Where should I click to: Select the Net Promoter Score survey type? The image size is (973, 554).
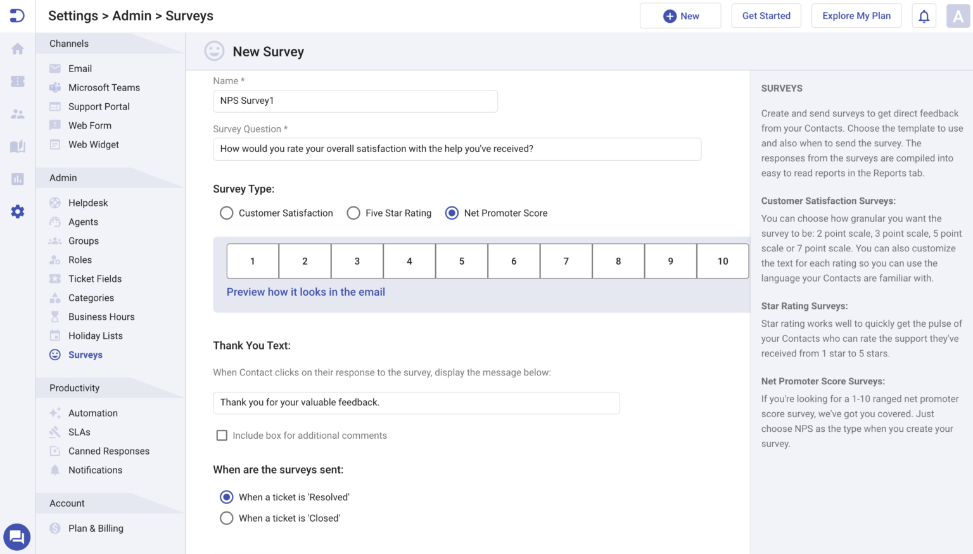pyautogui.click(x=452, y=213)
